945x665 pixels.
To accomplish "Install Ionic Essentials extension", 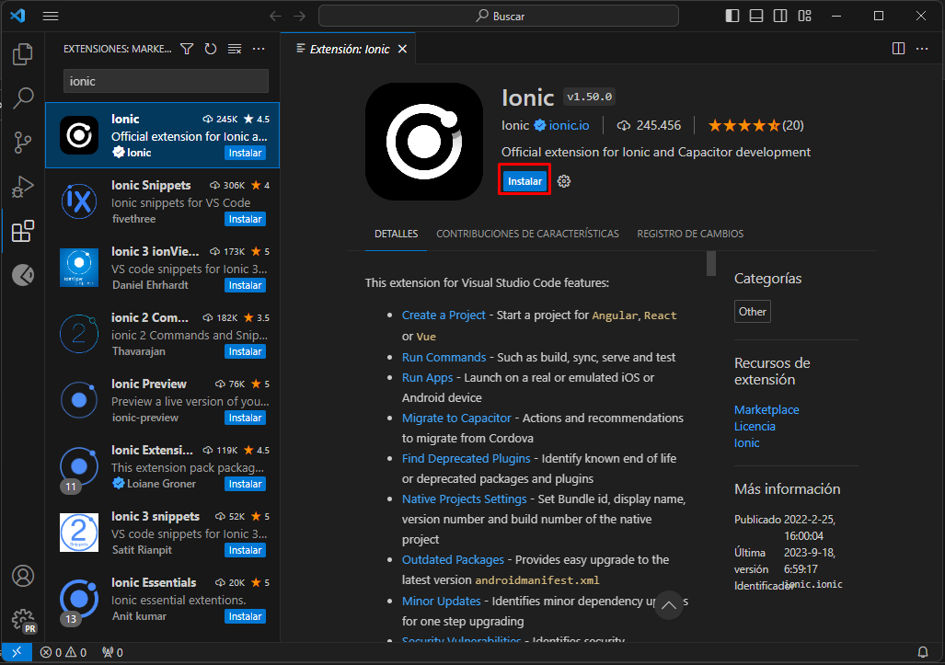I will coord(246,617).
